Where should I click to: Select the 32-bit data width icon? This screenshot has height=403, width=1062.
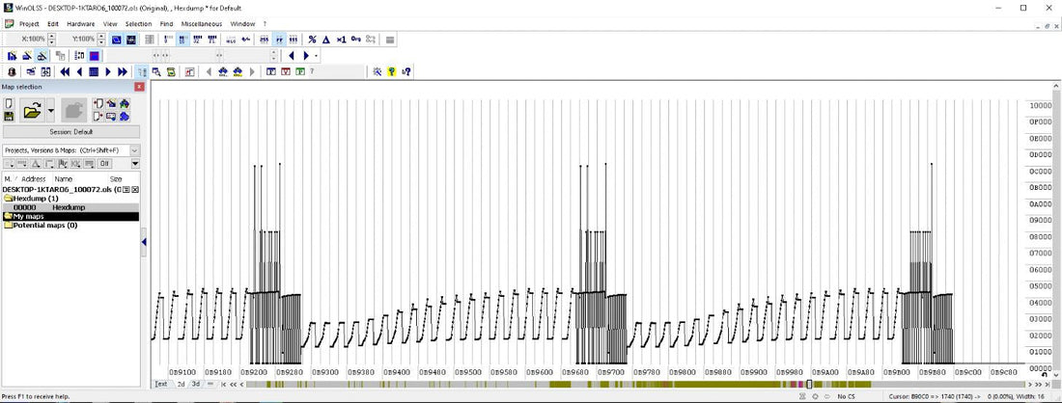[197, 40]
